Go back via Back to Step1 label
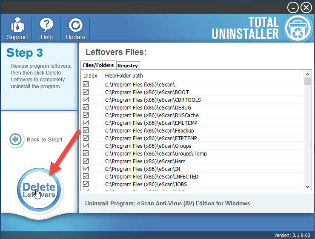 pyautogui.click(x=45, y=139)
